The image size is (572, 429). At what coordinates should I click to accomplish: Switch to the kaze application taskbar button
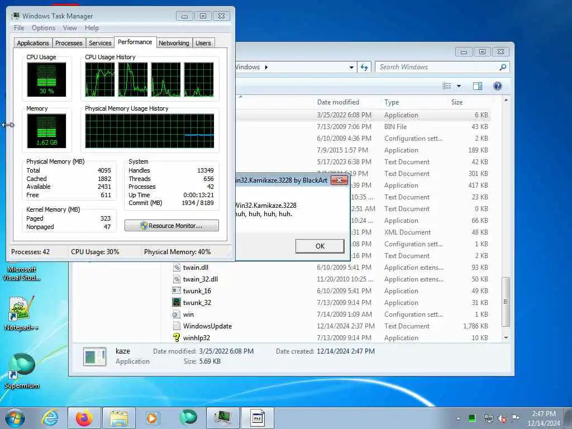257,418
